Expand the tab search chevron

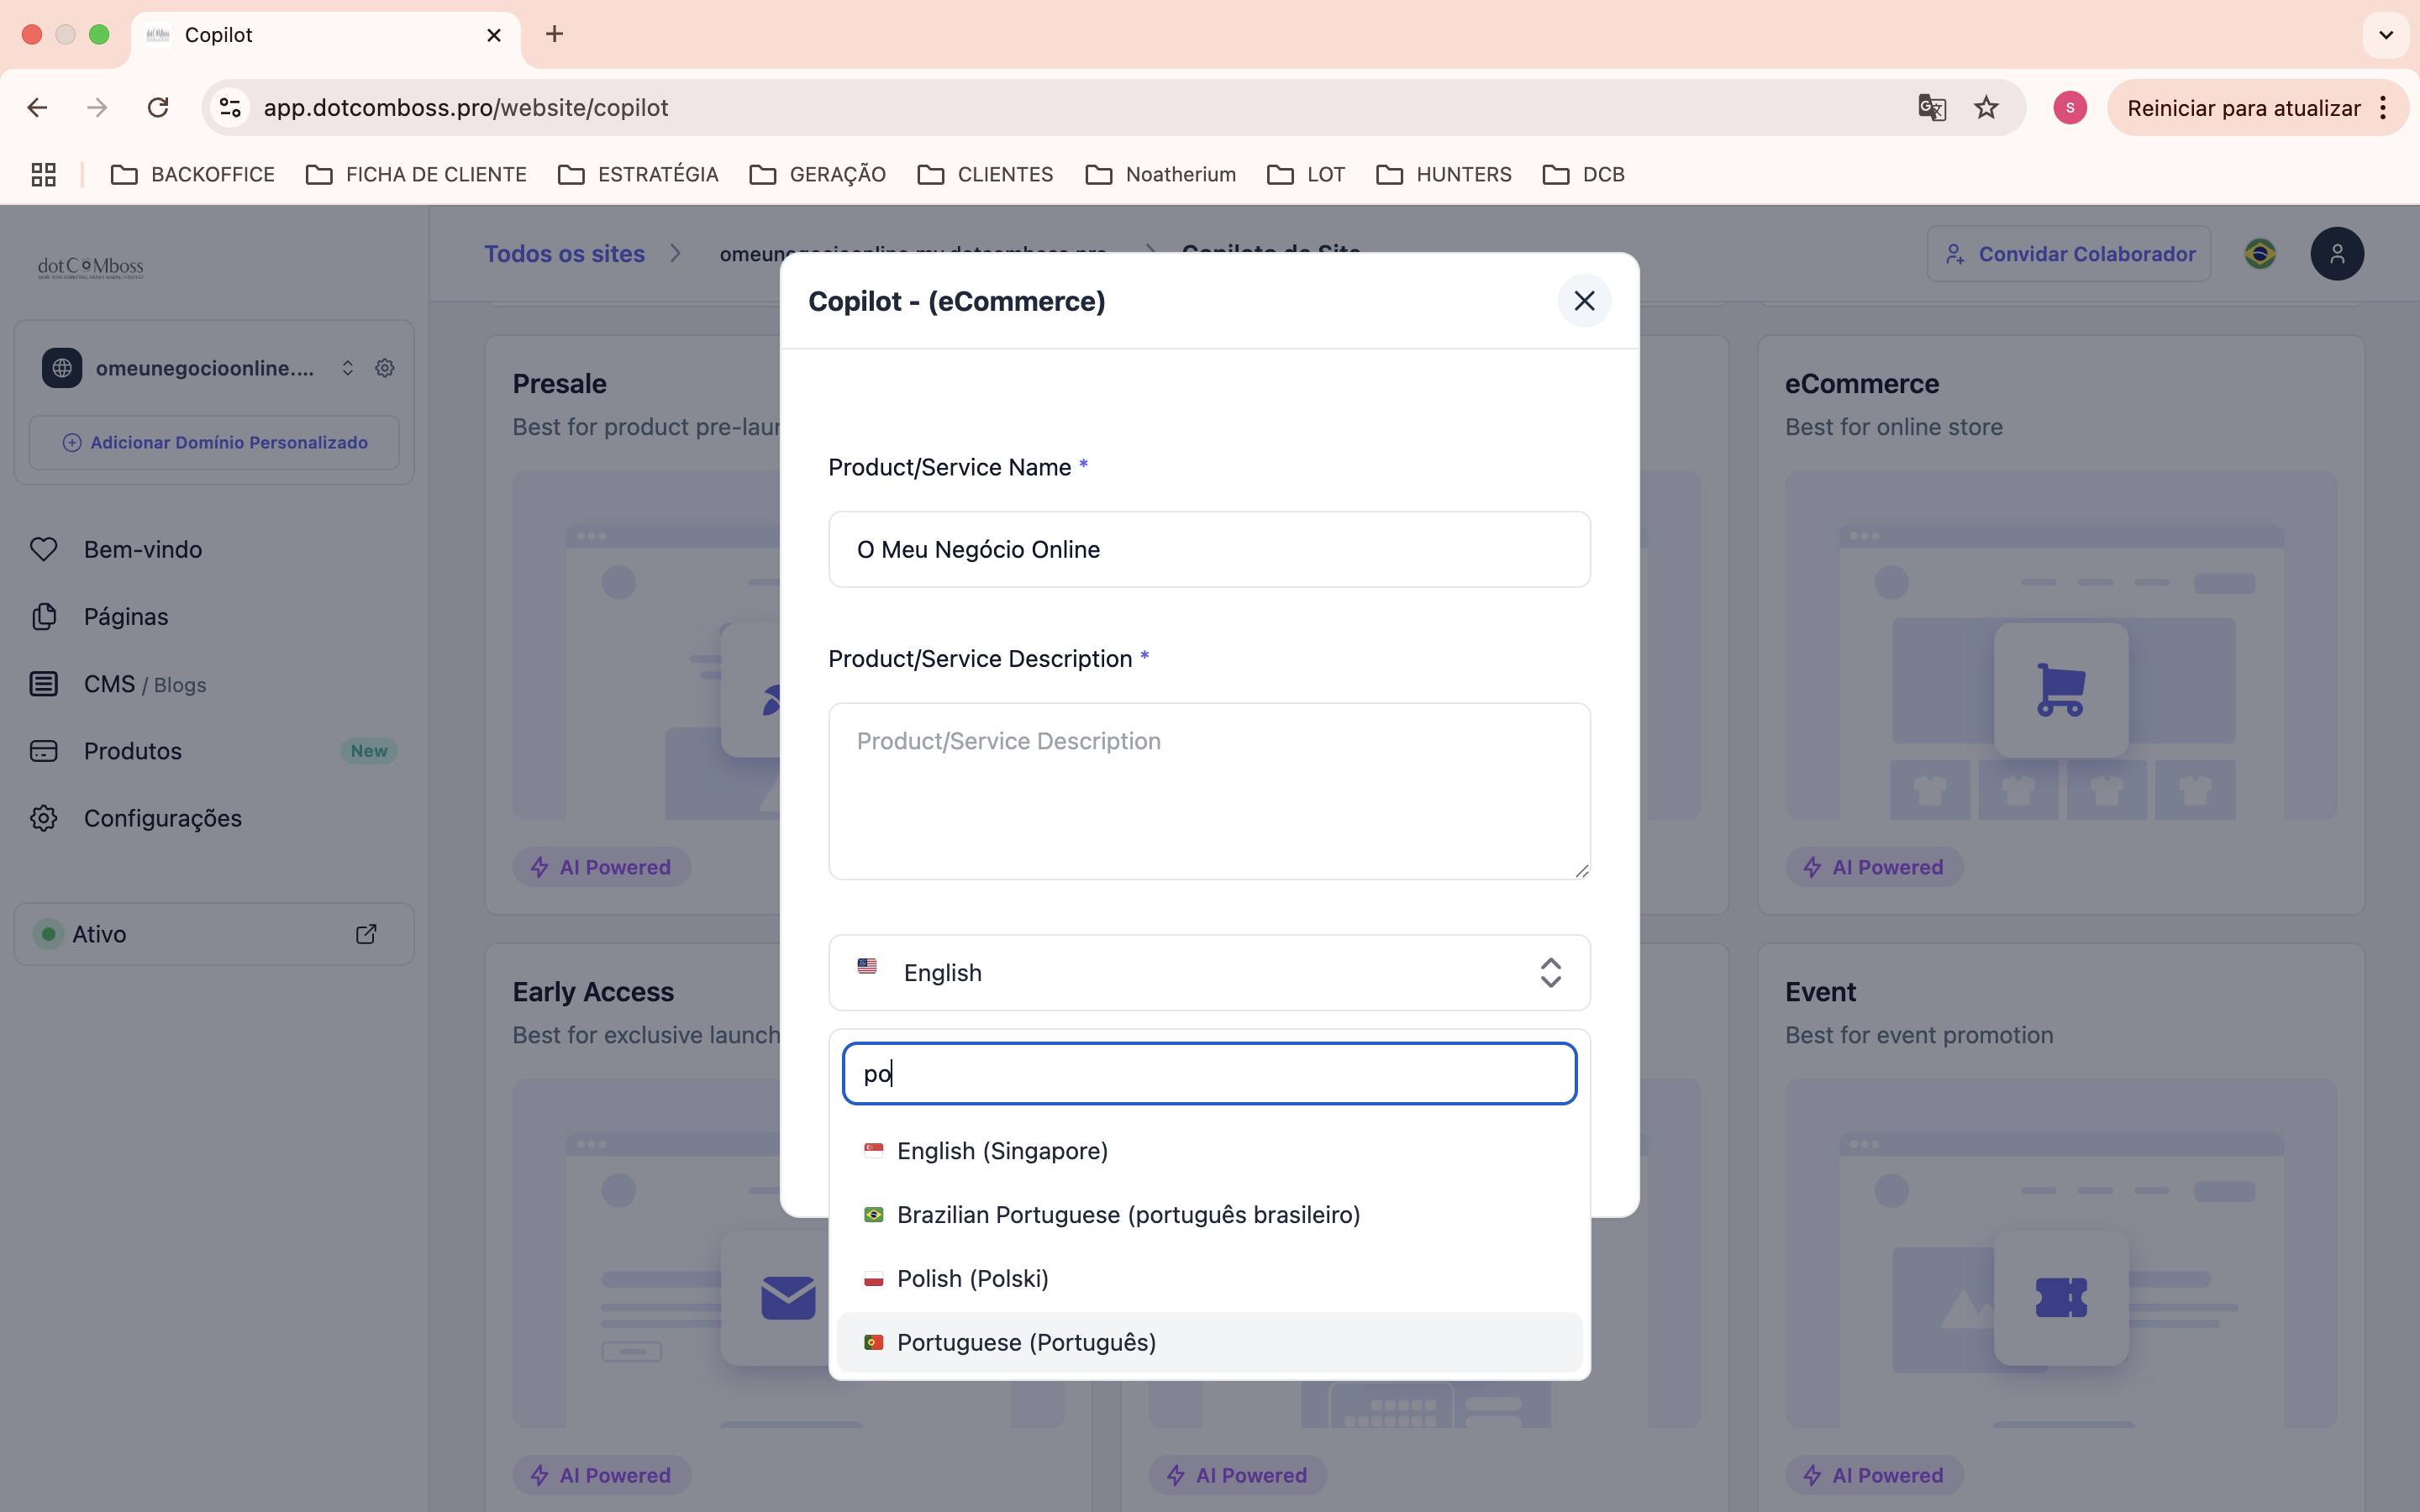tap(2386, 35)
